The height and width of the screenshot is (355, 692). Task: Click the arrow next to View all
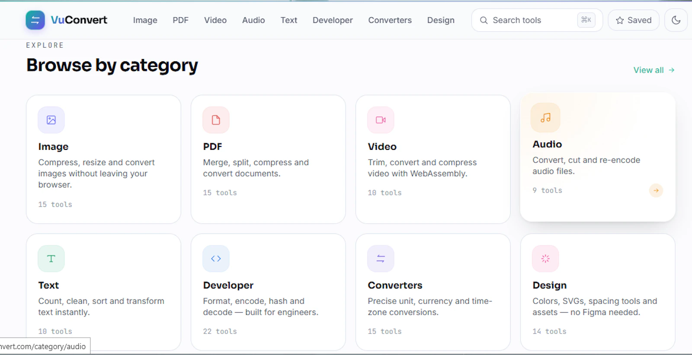point(671,70)
